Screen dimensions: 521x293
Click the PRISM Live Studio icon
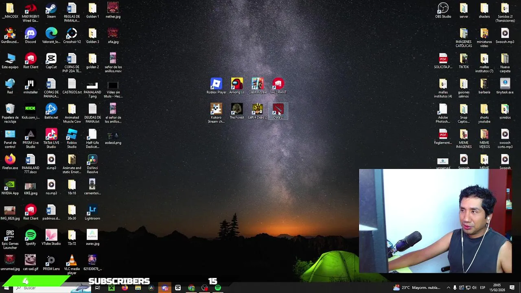pos(31,139)
